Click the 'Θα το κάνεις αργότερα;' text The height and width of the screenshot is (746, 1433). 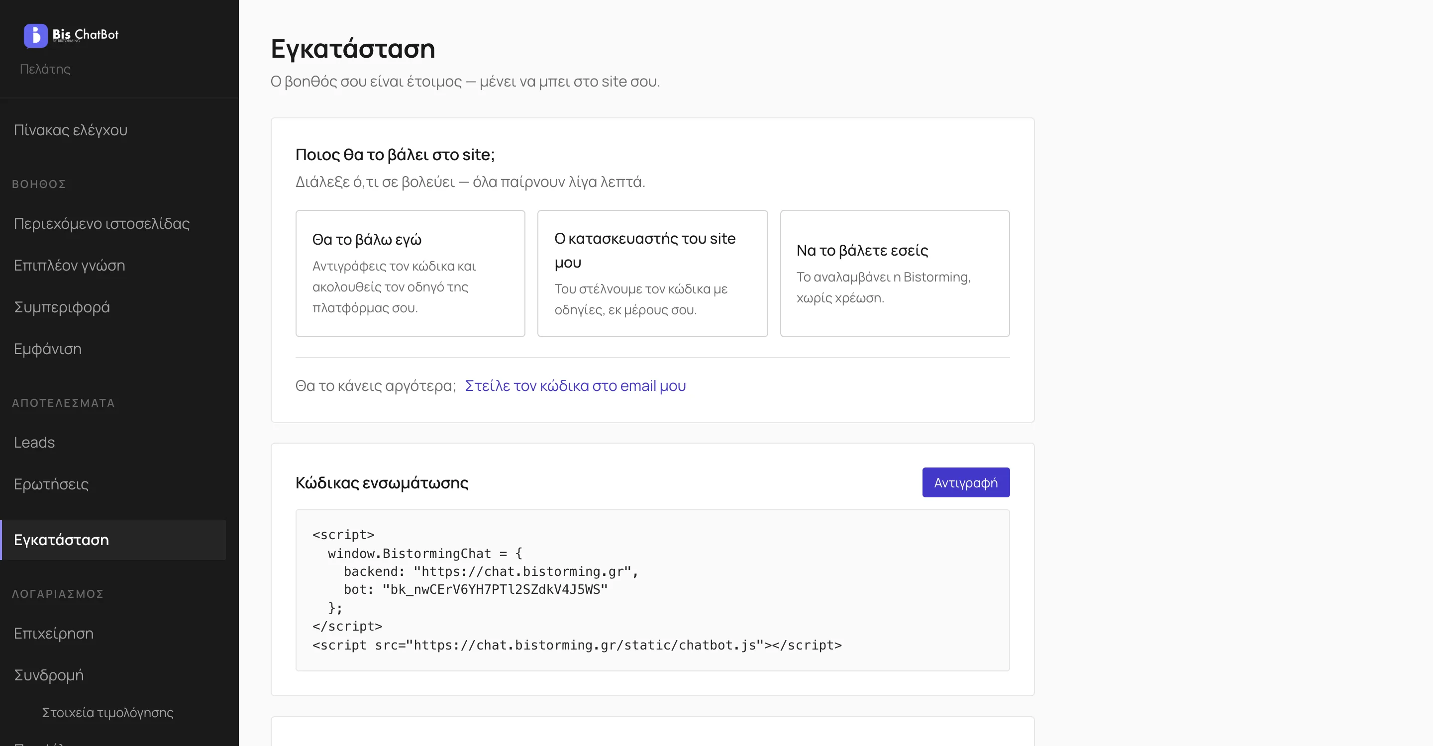click(376, 386)
